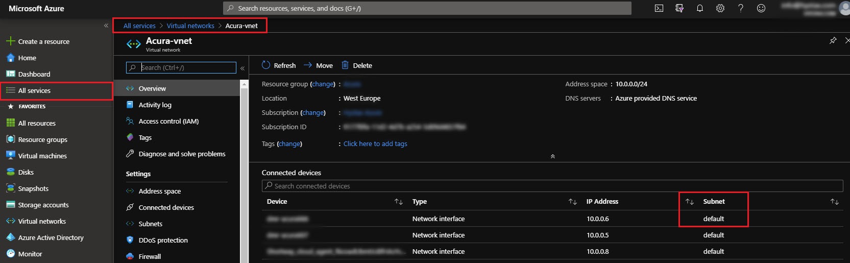The height and width of the screenshot is (263, 850).
Task: Open the portal settings gear
Action: pos(720,8)
